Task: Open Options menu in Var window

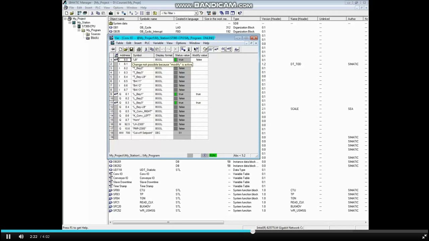Action: (181, 43)
